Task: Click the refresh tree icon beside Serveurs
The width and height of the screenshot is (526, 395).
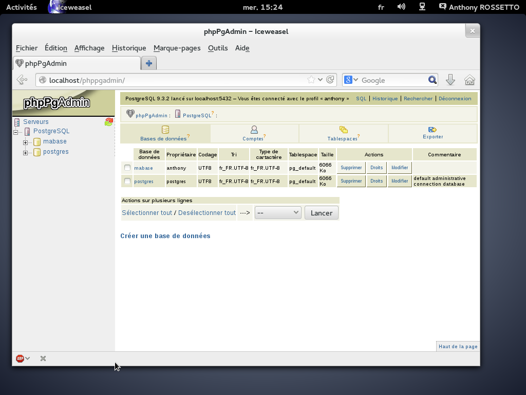Action: [109, 121]
